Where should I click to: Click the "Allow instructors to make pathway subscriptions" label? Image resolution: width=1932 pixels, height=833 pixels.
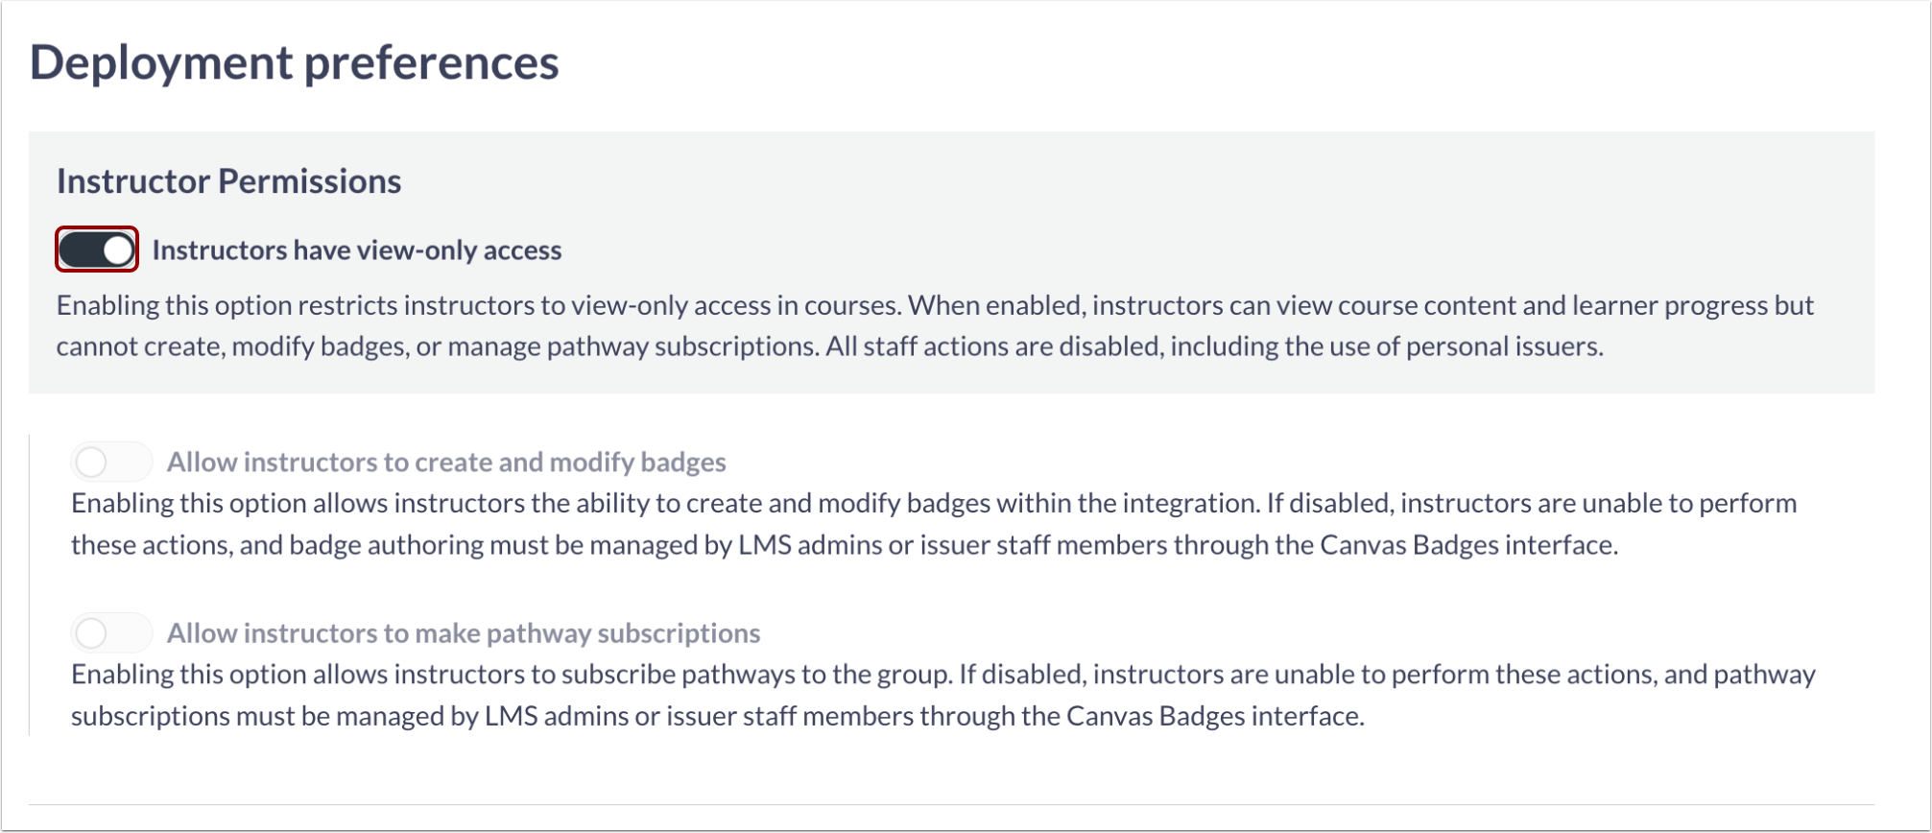[x=464, y=633]
